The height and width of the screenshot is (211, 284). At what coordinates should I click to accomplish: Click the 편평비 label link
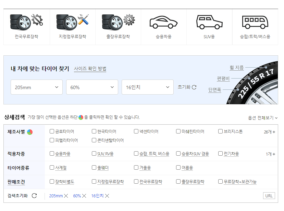pyautogui.click(x=223, y=79)
